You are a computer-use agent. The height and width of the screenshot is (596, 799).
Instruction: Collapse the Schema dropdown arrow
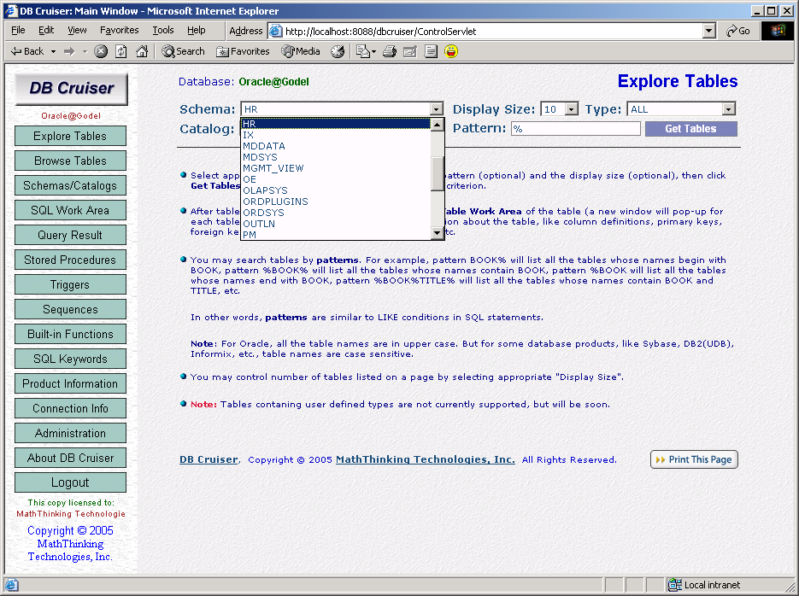tap(436, 109)
